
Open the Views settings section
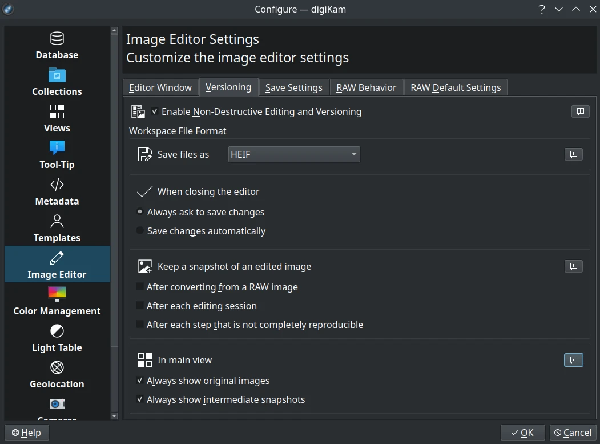tap(57, 118)
